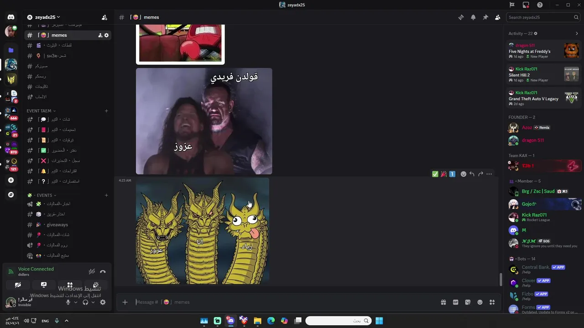584x328 pixels.
Task: Open the emoji picker
Action: coord(480,302)
